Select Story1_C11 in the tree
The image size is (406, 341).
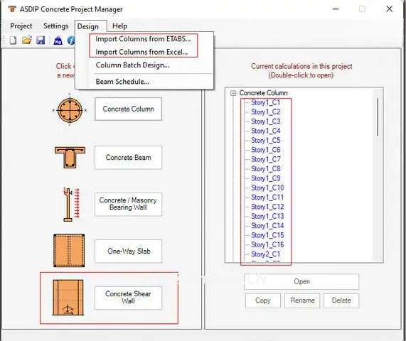point(267,197)
